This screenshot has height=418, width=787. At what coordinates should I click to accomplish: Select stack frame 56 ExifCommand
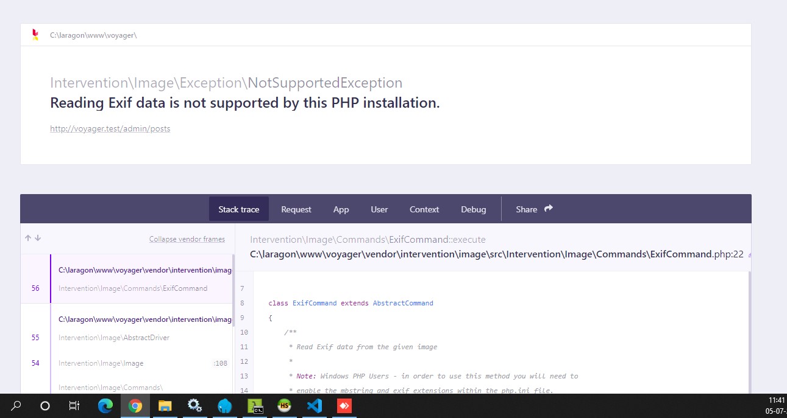[127, 279]
